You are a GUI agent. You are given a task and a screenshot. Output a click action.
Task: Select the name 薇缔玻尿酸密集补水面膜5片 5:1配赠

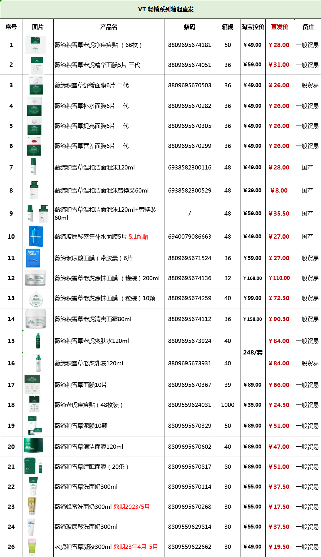[x=101, y=237]
